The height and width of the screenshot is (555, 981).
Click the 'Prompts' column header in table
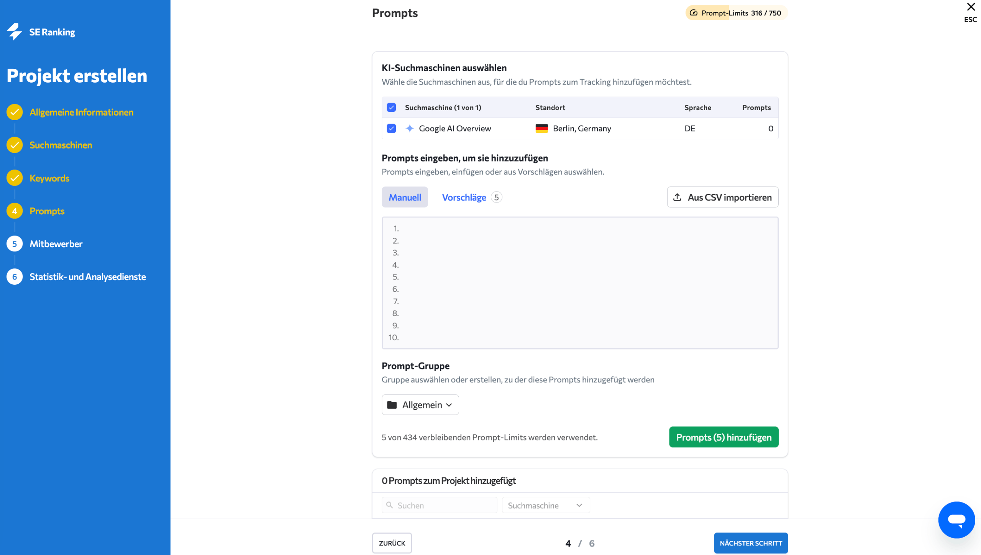tap(756, 108)
